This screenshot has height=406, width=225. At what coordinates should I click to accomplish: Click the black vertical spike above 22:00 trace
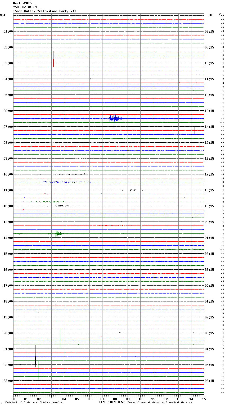point(35,356)
